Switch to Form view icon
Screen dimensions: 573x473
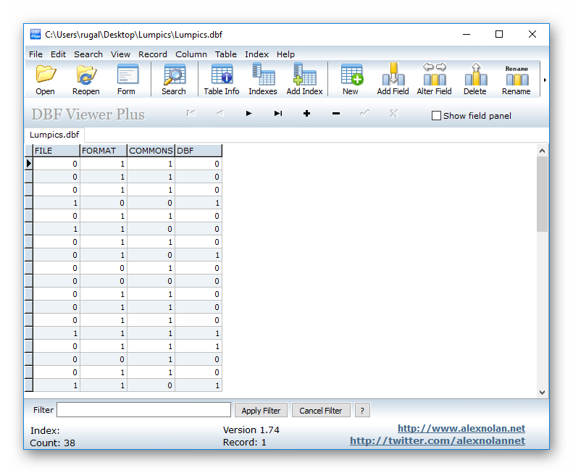click(x=127, y=80)
